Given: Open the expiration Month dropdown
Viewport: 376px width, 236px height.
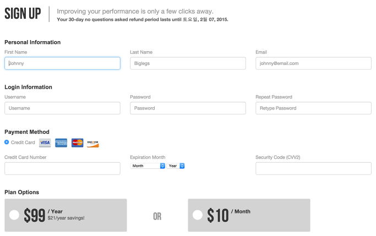Looking at the screenshot, I should coord(148,166).
